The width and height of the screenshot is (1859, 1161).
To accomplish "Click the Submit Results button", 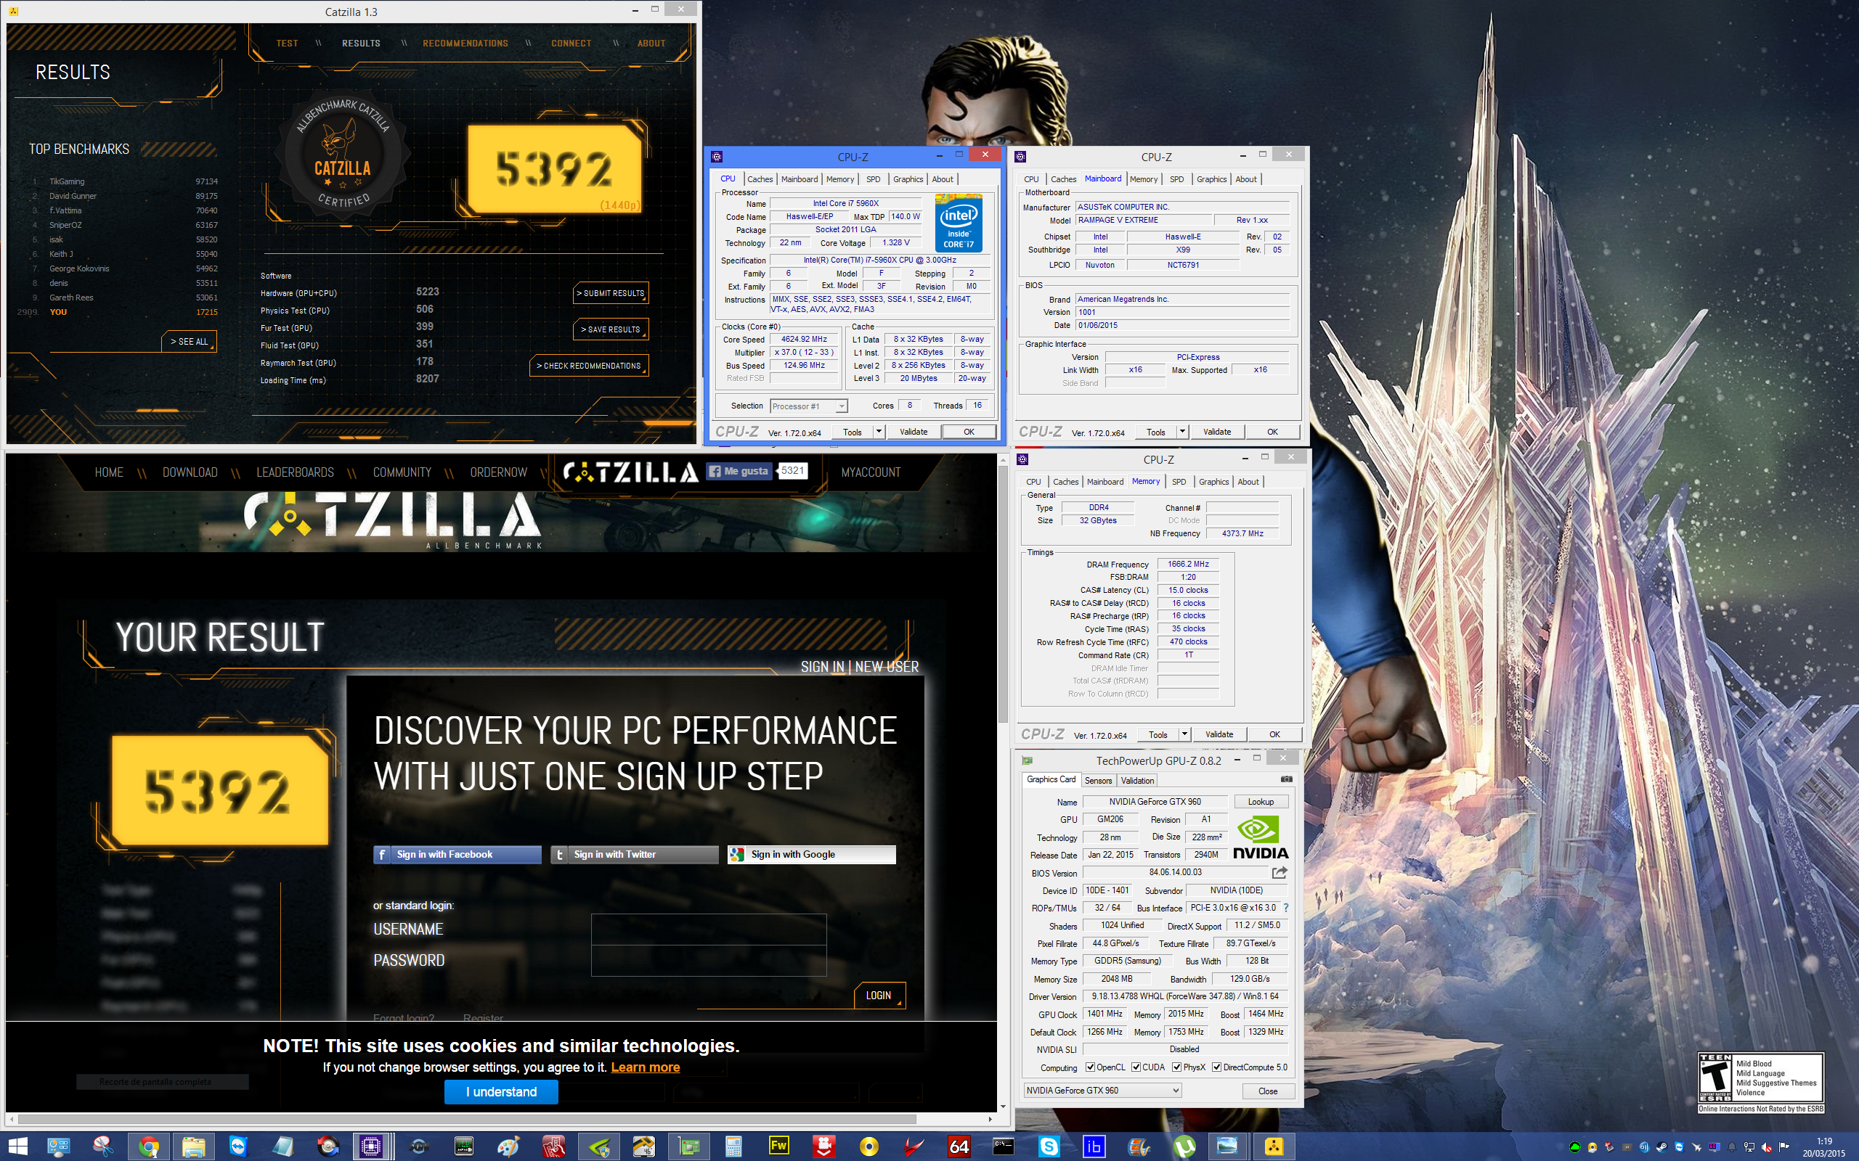I will click(x=611, y=293).
